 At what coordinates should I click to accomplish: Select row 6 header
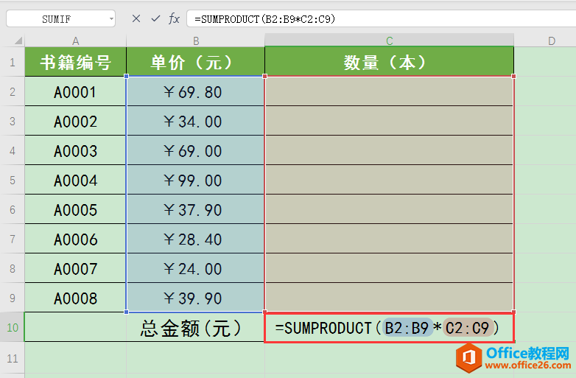pos(12,209)
